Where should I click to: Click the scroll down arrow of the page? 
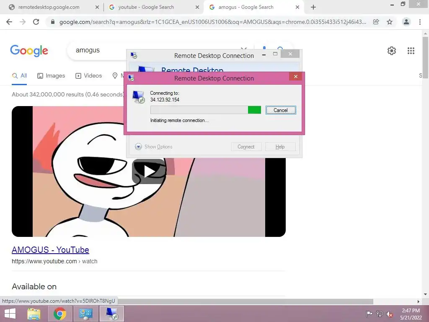click(x=425, y=294)
